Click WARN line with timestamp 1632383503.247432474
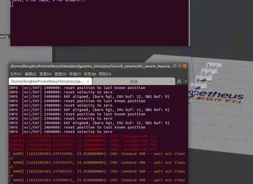Image resolution: width=253 pixels, height=184 pixels. [x=97, y=165]
